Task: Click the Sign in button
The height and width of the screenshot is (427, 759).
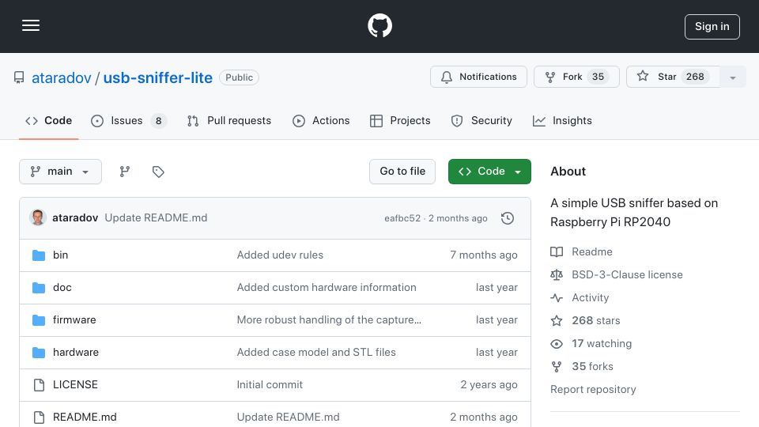Action: click(712, 27)
